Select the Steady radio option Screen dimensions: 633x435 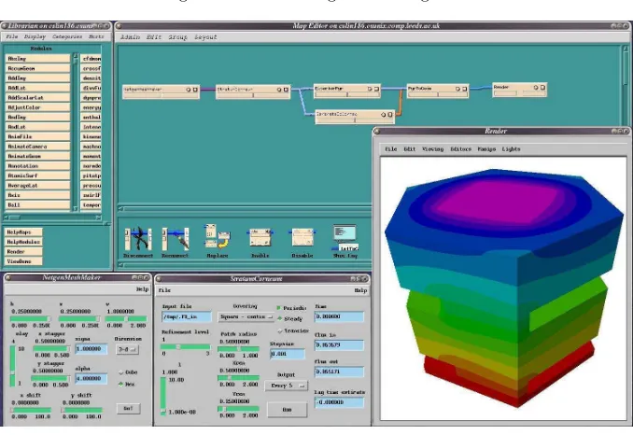coord(279,319)
